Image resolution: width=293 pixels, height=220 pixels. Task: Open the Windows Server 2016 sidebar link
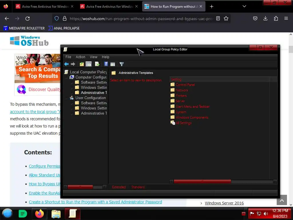coord(224,203)
